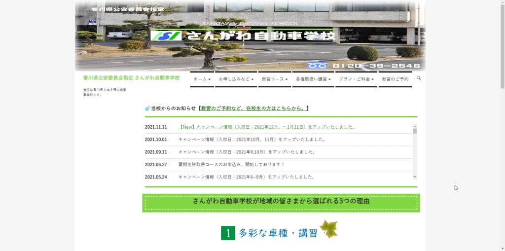The width and height of the screenshot is (505, 251).
Task: Click the news list scroll up arrow
Action: [x=415, y=126]
